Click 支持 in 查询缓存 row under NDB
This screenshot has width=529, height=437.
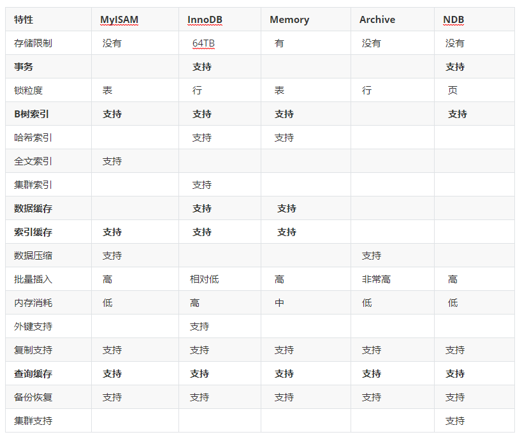455,374
